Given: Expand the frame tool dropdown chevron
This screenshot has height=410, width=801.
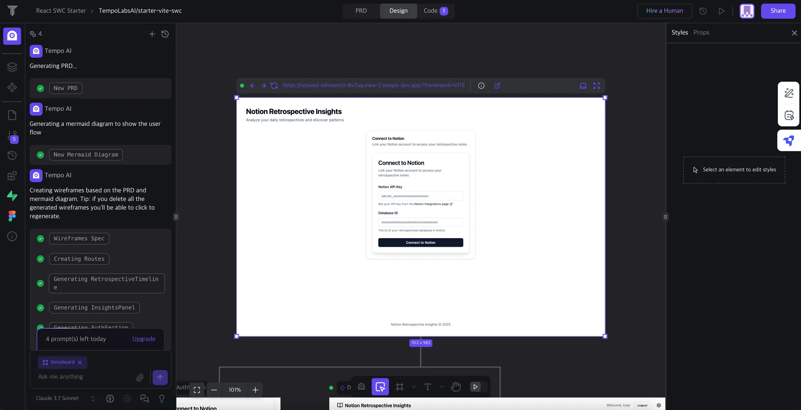Looking at the screenshot, I should tap(413, 387).
